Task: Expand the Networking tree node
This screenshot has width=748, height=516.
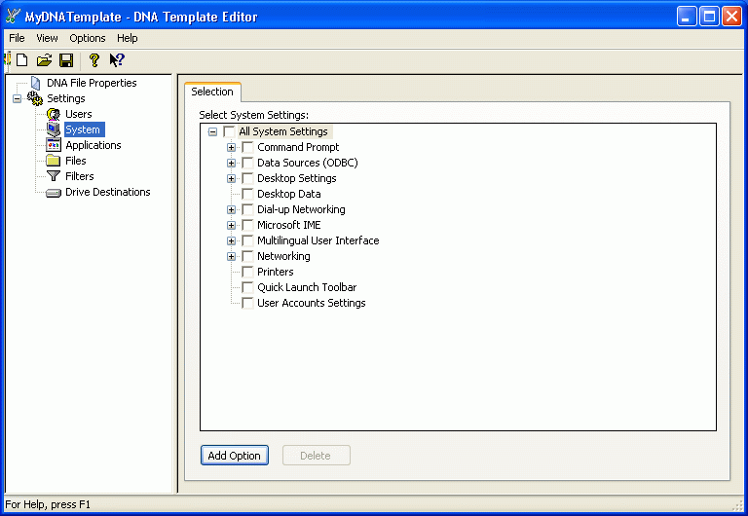Action: (x=232, y=257)
